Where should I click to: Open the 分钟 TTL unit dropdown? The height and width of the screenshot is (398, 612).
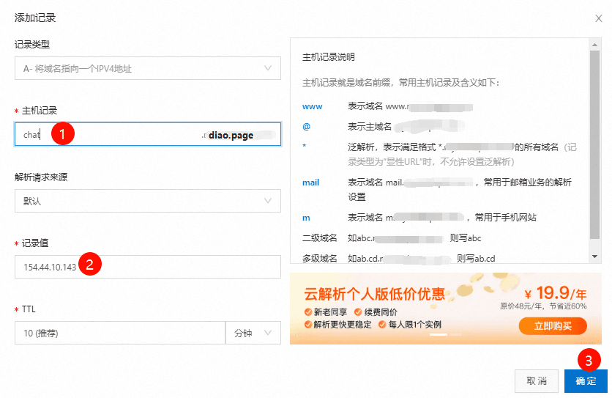(x=253, y=333)
